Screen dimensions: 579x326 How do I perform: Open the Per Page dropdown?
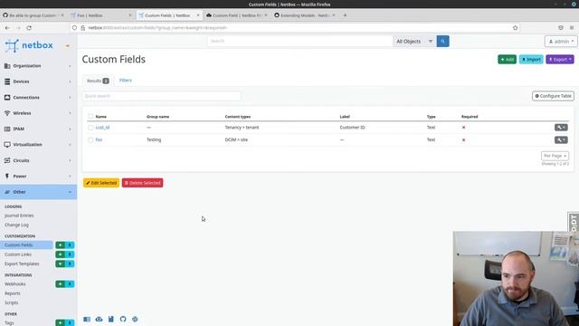(x=555, y=156)
